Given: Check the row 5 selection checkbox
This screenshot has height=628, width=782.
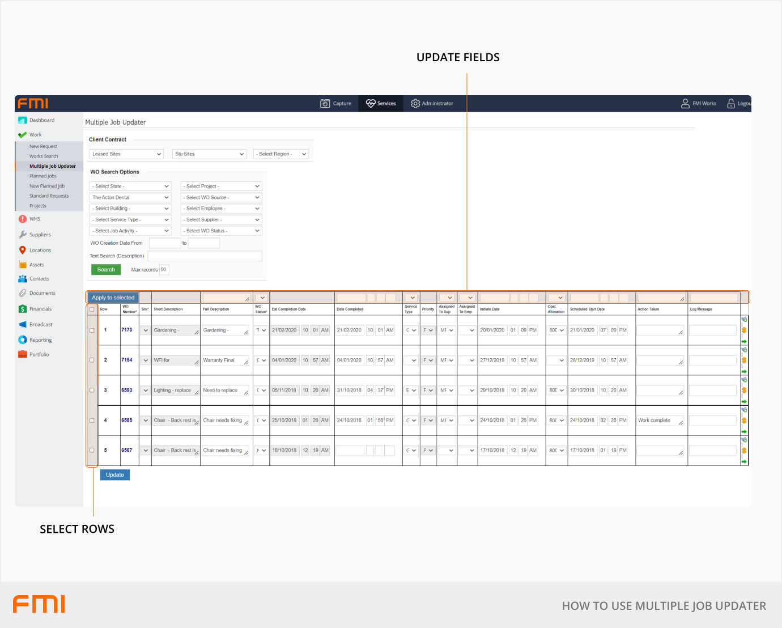Looking at the screenshot, I should point(92,451).
